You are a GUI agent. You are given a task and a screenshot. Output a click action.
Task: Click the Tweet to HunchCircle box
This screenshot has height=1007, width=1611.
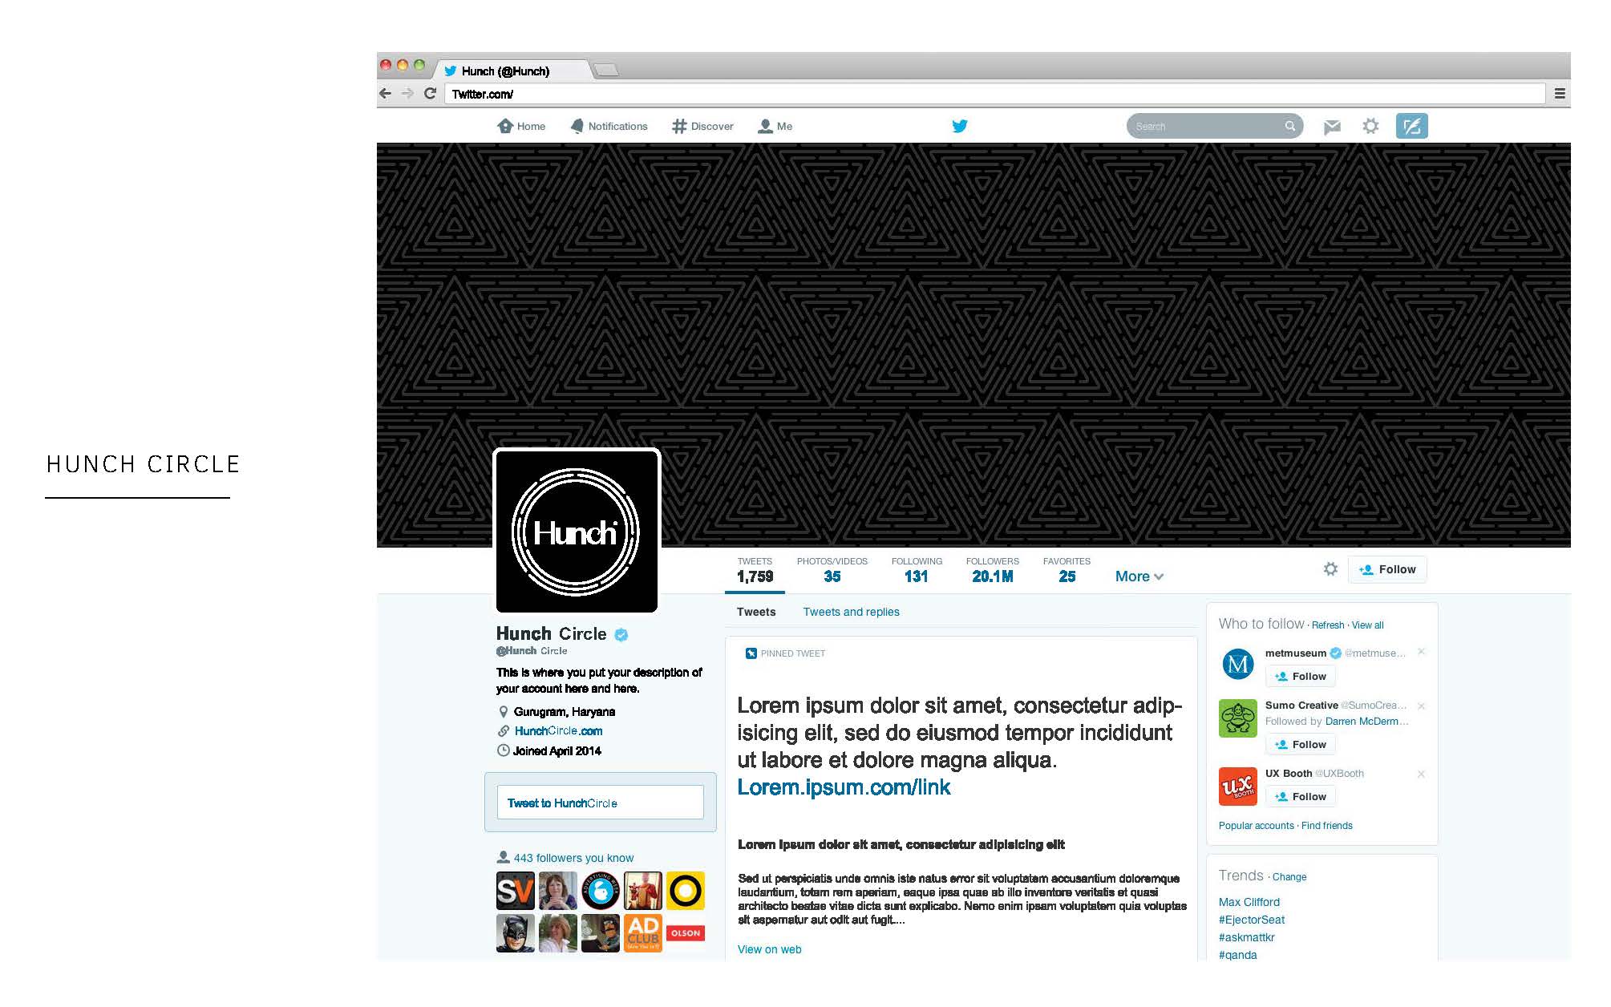(601, 803)
